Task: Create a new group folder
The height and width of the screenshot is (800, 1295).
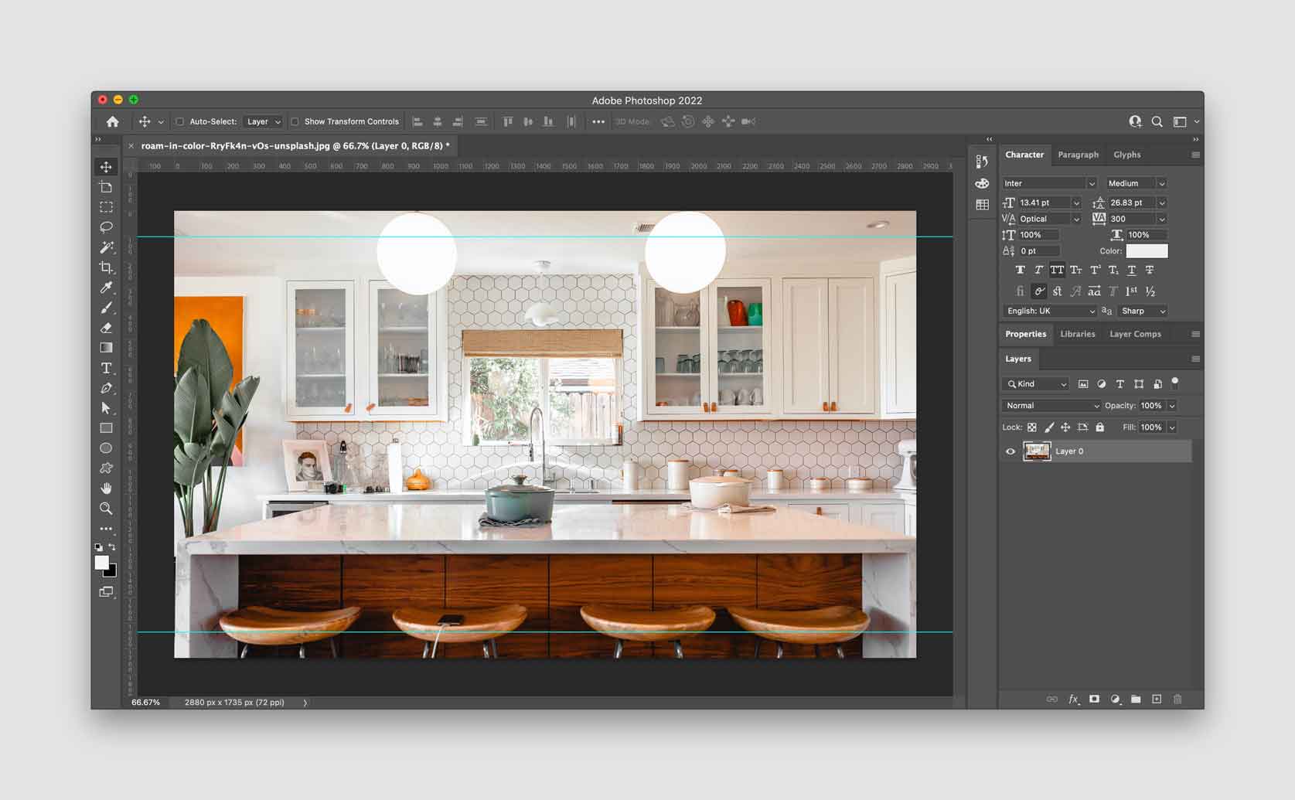Action: point(1136,699)
